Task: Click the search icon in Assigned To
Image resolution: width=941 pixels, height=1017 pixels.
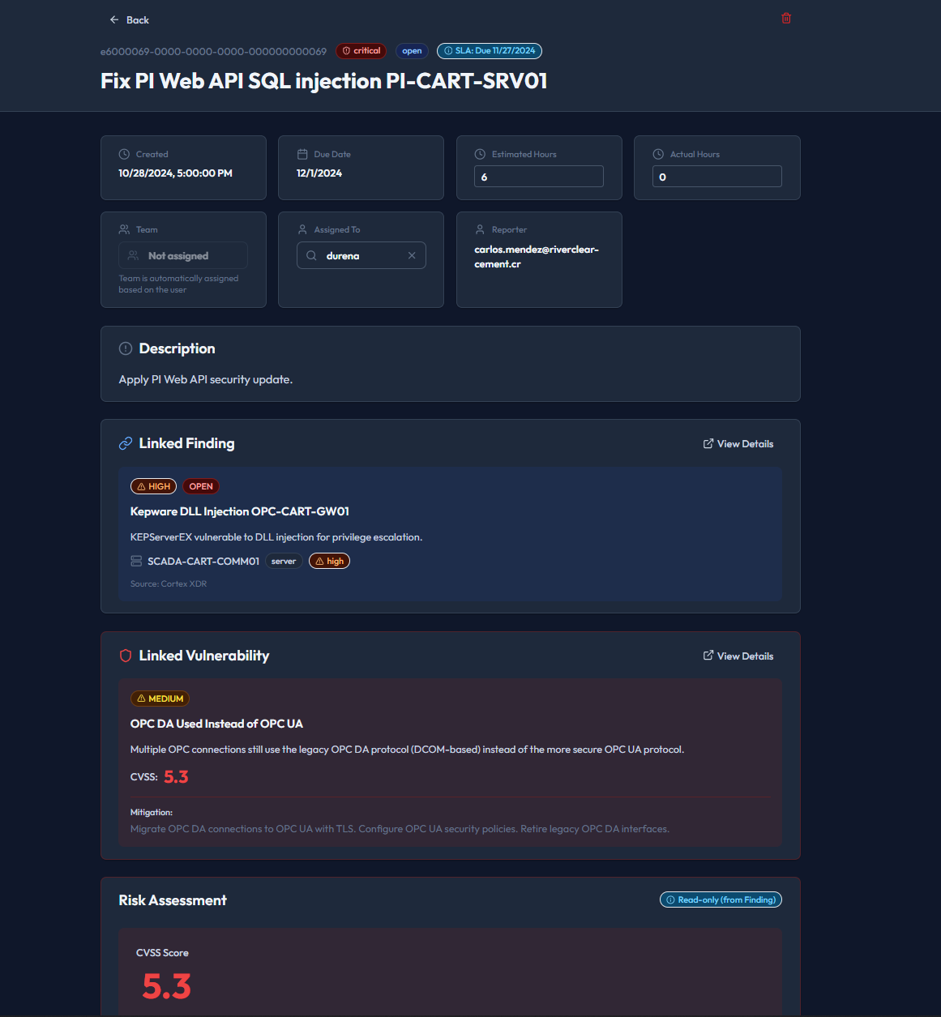Action: (x=311, y=256)
